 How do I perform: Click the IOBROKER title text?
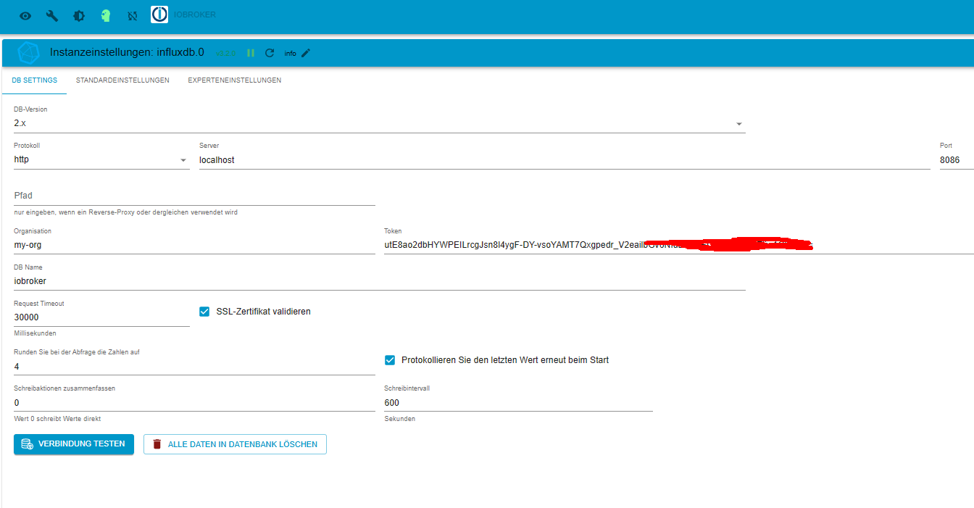click(194, 14)
